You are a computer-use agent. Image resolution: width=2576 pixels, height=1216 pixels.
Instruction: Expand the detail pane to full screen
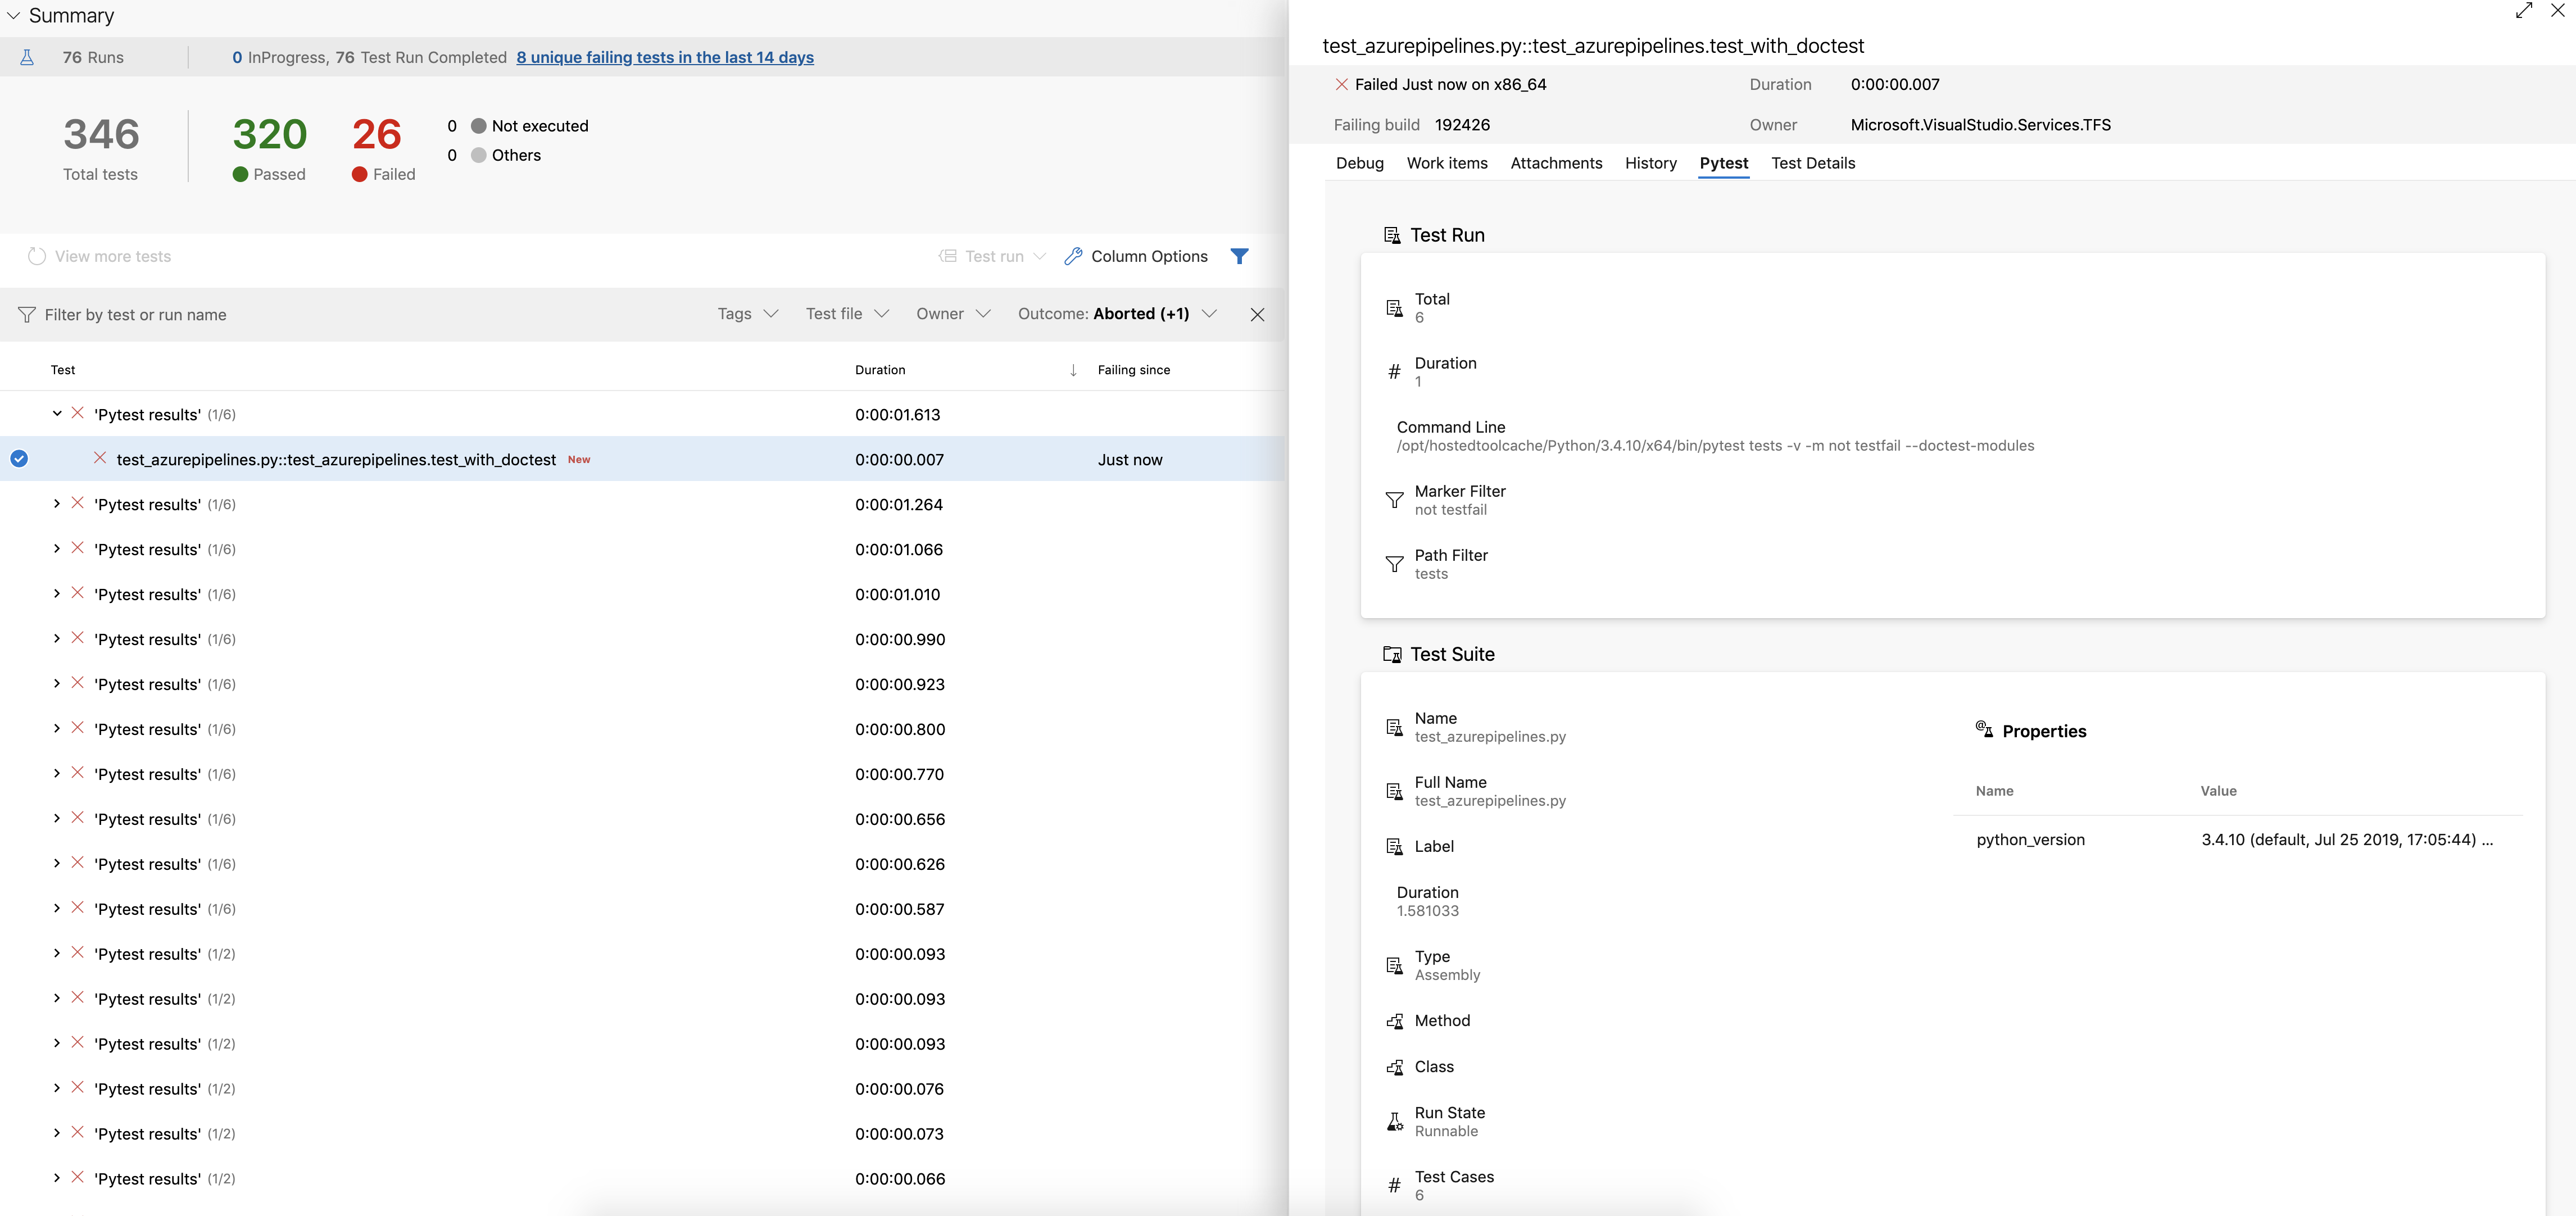click(2525, 11)
